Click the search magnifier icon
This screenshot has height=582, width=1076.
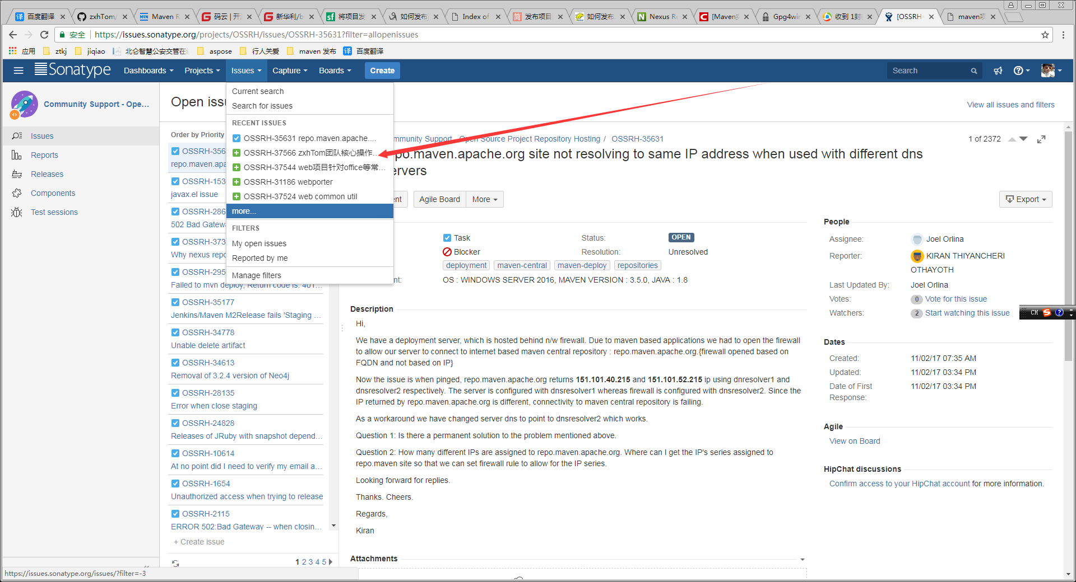pos(974,71)
